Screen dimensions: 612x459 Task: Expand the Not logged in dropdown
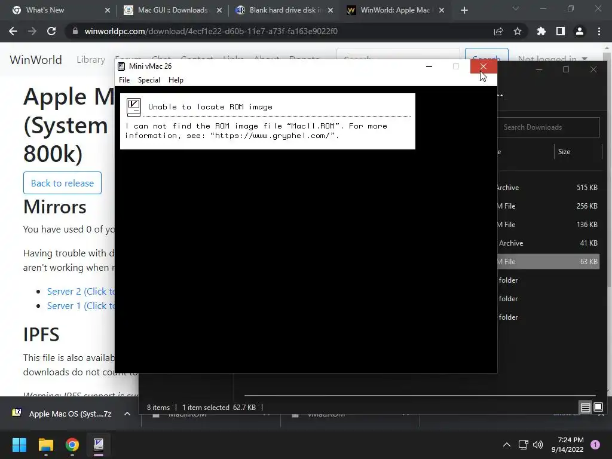pyautogui.click(x=552, y=59)
